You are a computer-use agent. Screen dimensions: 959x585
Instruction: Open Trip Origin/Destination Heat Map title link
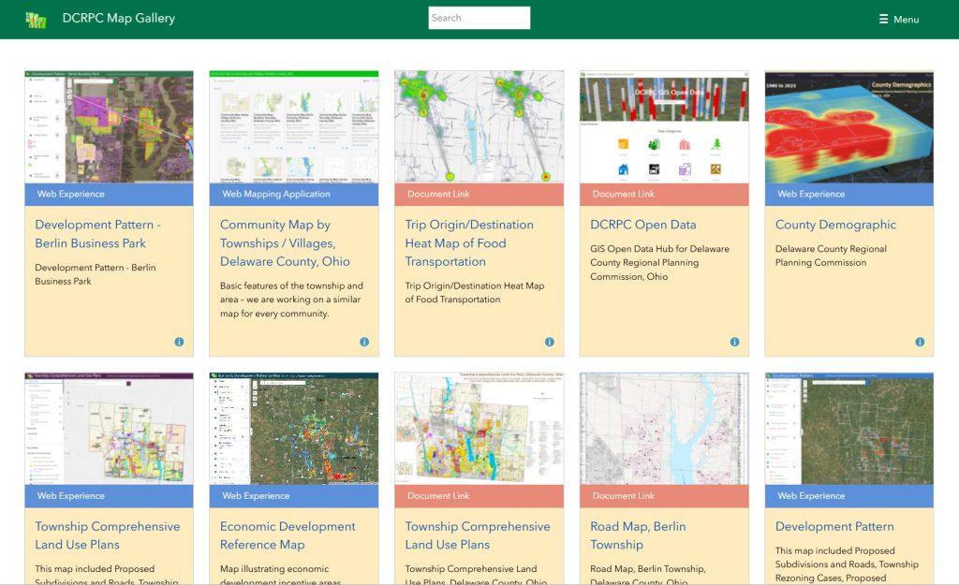pyautogui.click(x=469, y=243)
